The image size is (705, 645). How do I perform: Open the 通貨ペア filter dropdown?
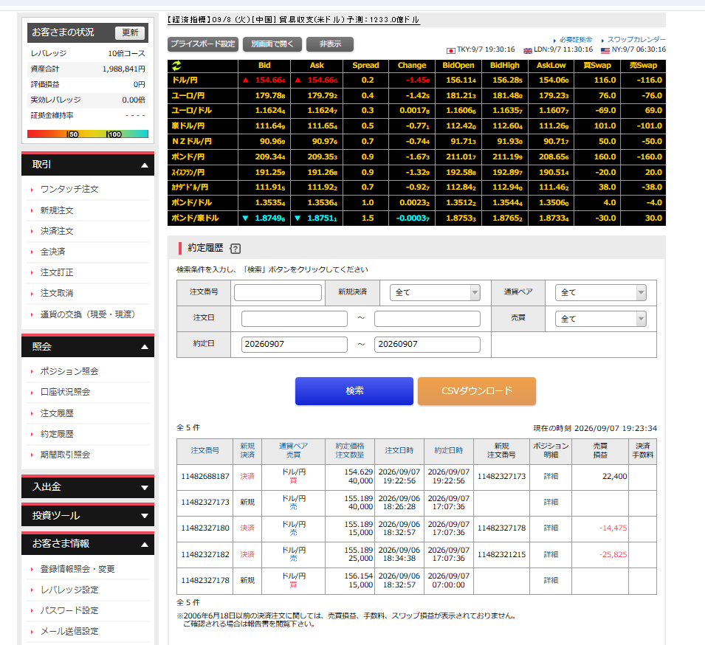(x=601, y=292)
